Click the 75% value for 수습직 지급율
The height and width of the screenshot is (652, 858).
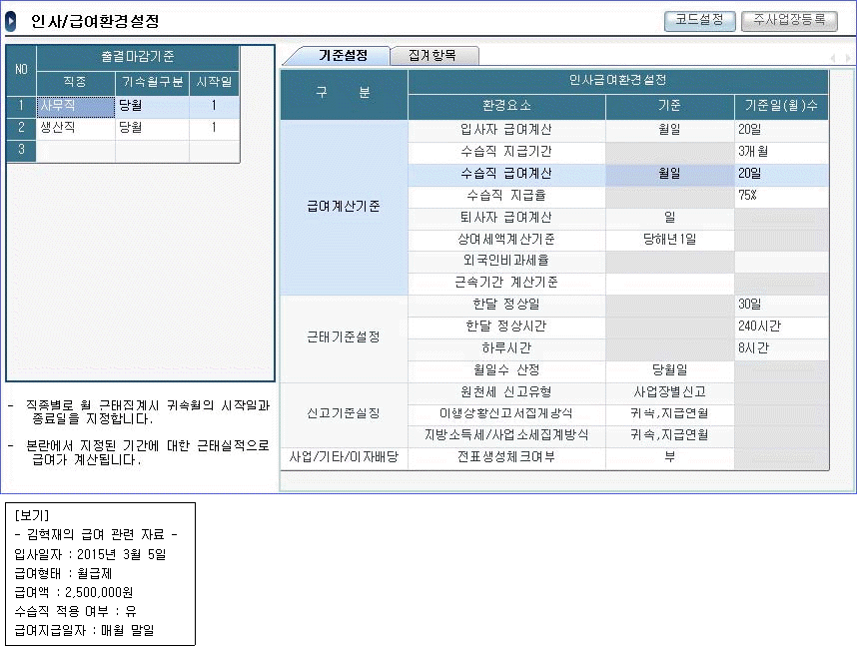pyautogui.click(x=781, y=196)
